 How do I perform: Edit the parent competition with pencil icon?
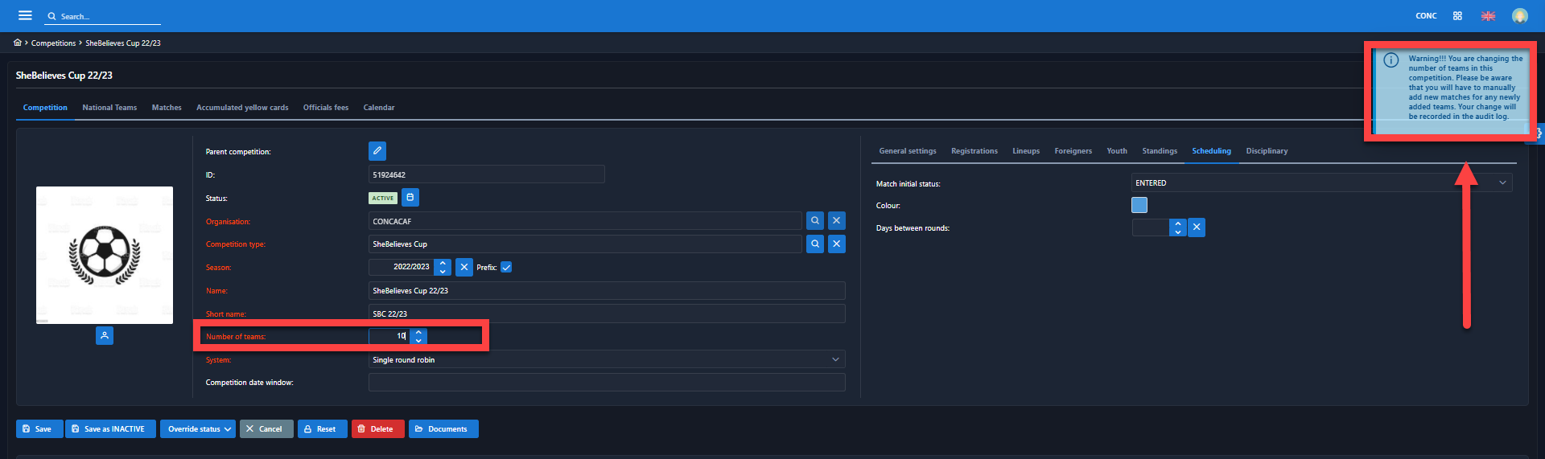[x=377, y=151]
